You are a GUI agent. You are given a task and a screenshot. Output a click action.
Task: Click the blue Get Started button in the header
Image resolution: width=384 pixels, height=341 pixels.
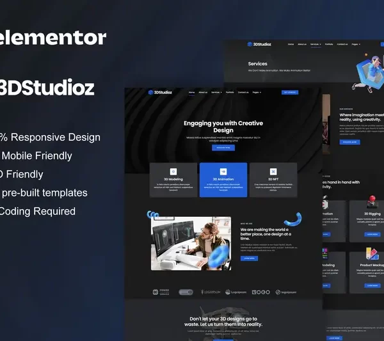[290, 92]
